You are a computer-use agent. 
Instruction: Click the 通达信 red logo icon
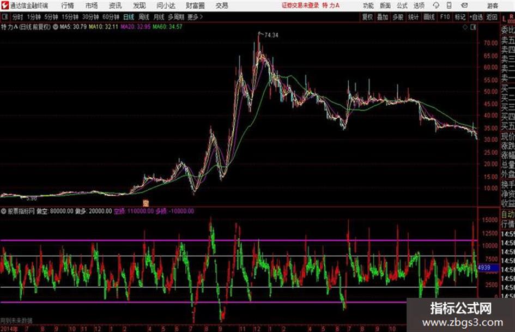[5, 5]
